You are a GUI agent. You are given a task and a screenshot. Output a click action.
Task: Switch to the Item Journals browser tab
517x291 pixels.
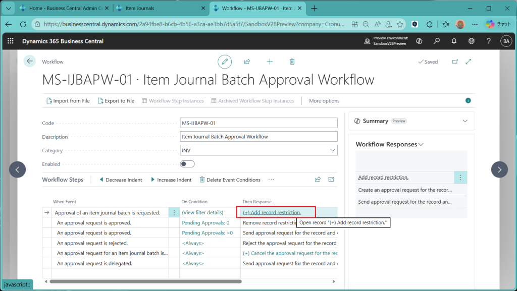click(x=159, y=9)
